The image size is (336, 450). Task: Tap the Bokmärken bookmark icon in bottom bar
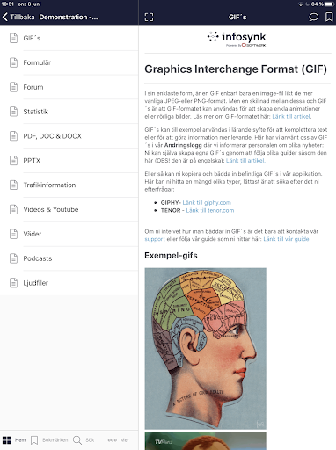[x=34, y=440]
